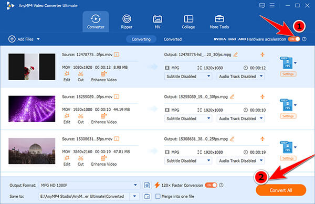Click Enhance Video icon for second video

click(103, 116)
